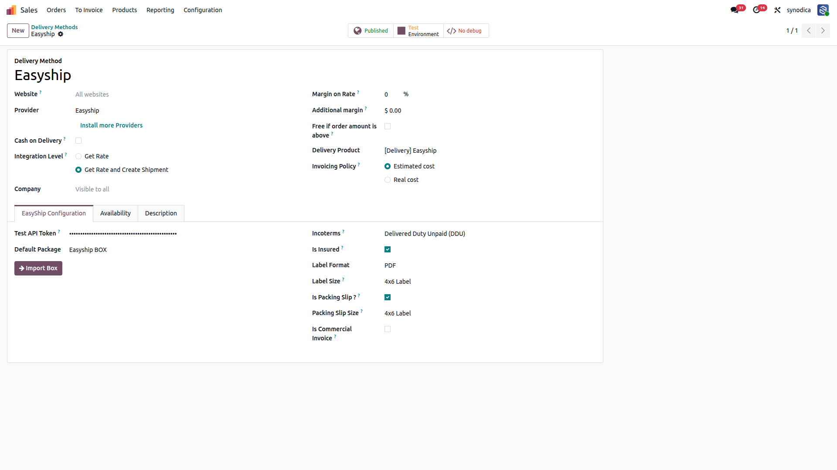Viewport: 837px width, 470px height.
Task: Click the No debug code icon
Action: (x=452, y=31)
